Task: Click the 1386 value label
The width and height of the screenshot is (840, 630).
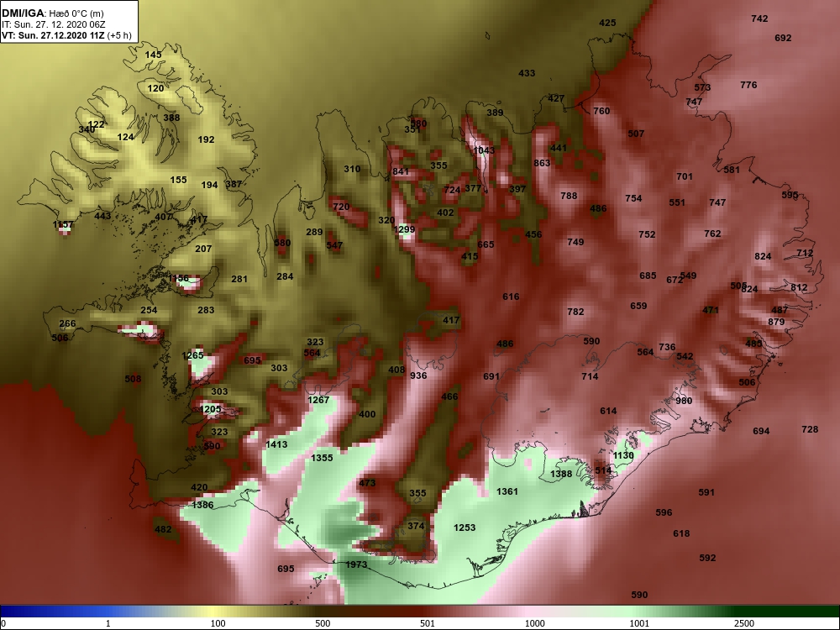Action: coord(202,505)
